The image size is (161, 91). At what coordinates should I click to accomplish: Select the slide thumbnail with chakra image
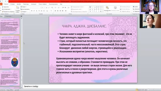pos(10,61)
